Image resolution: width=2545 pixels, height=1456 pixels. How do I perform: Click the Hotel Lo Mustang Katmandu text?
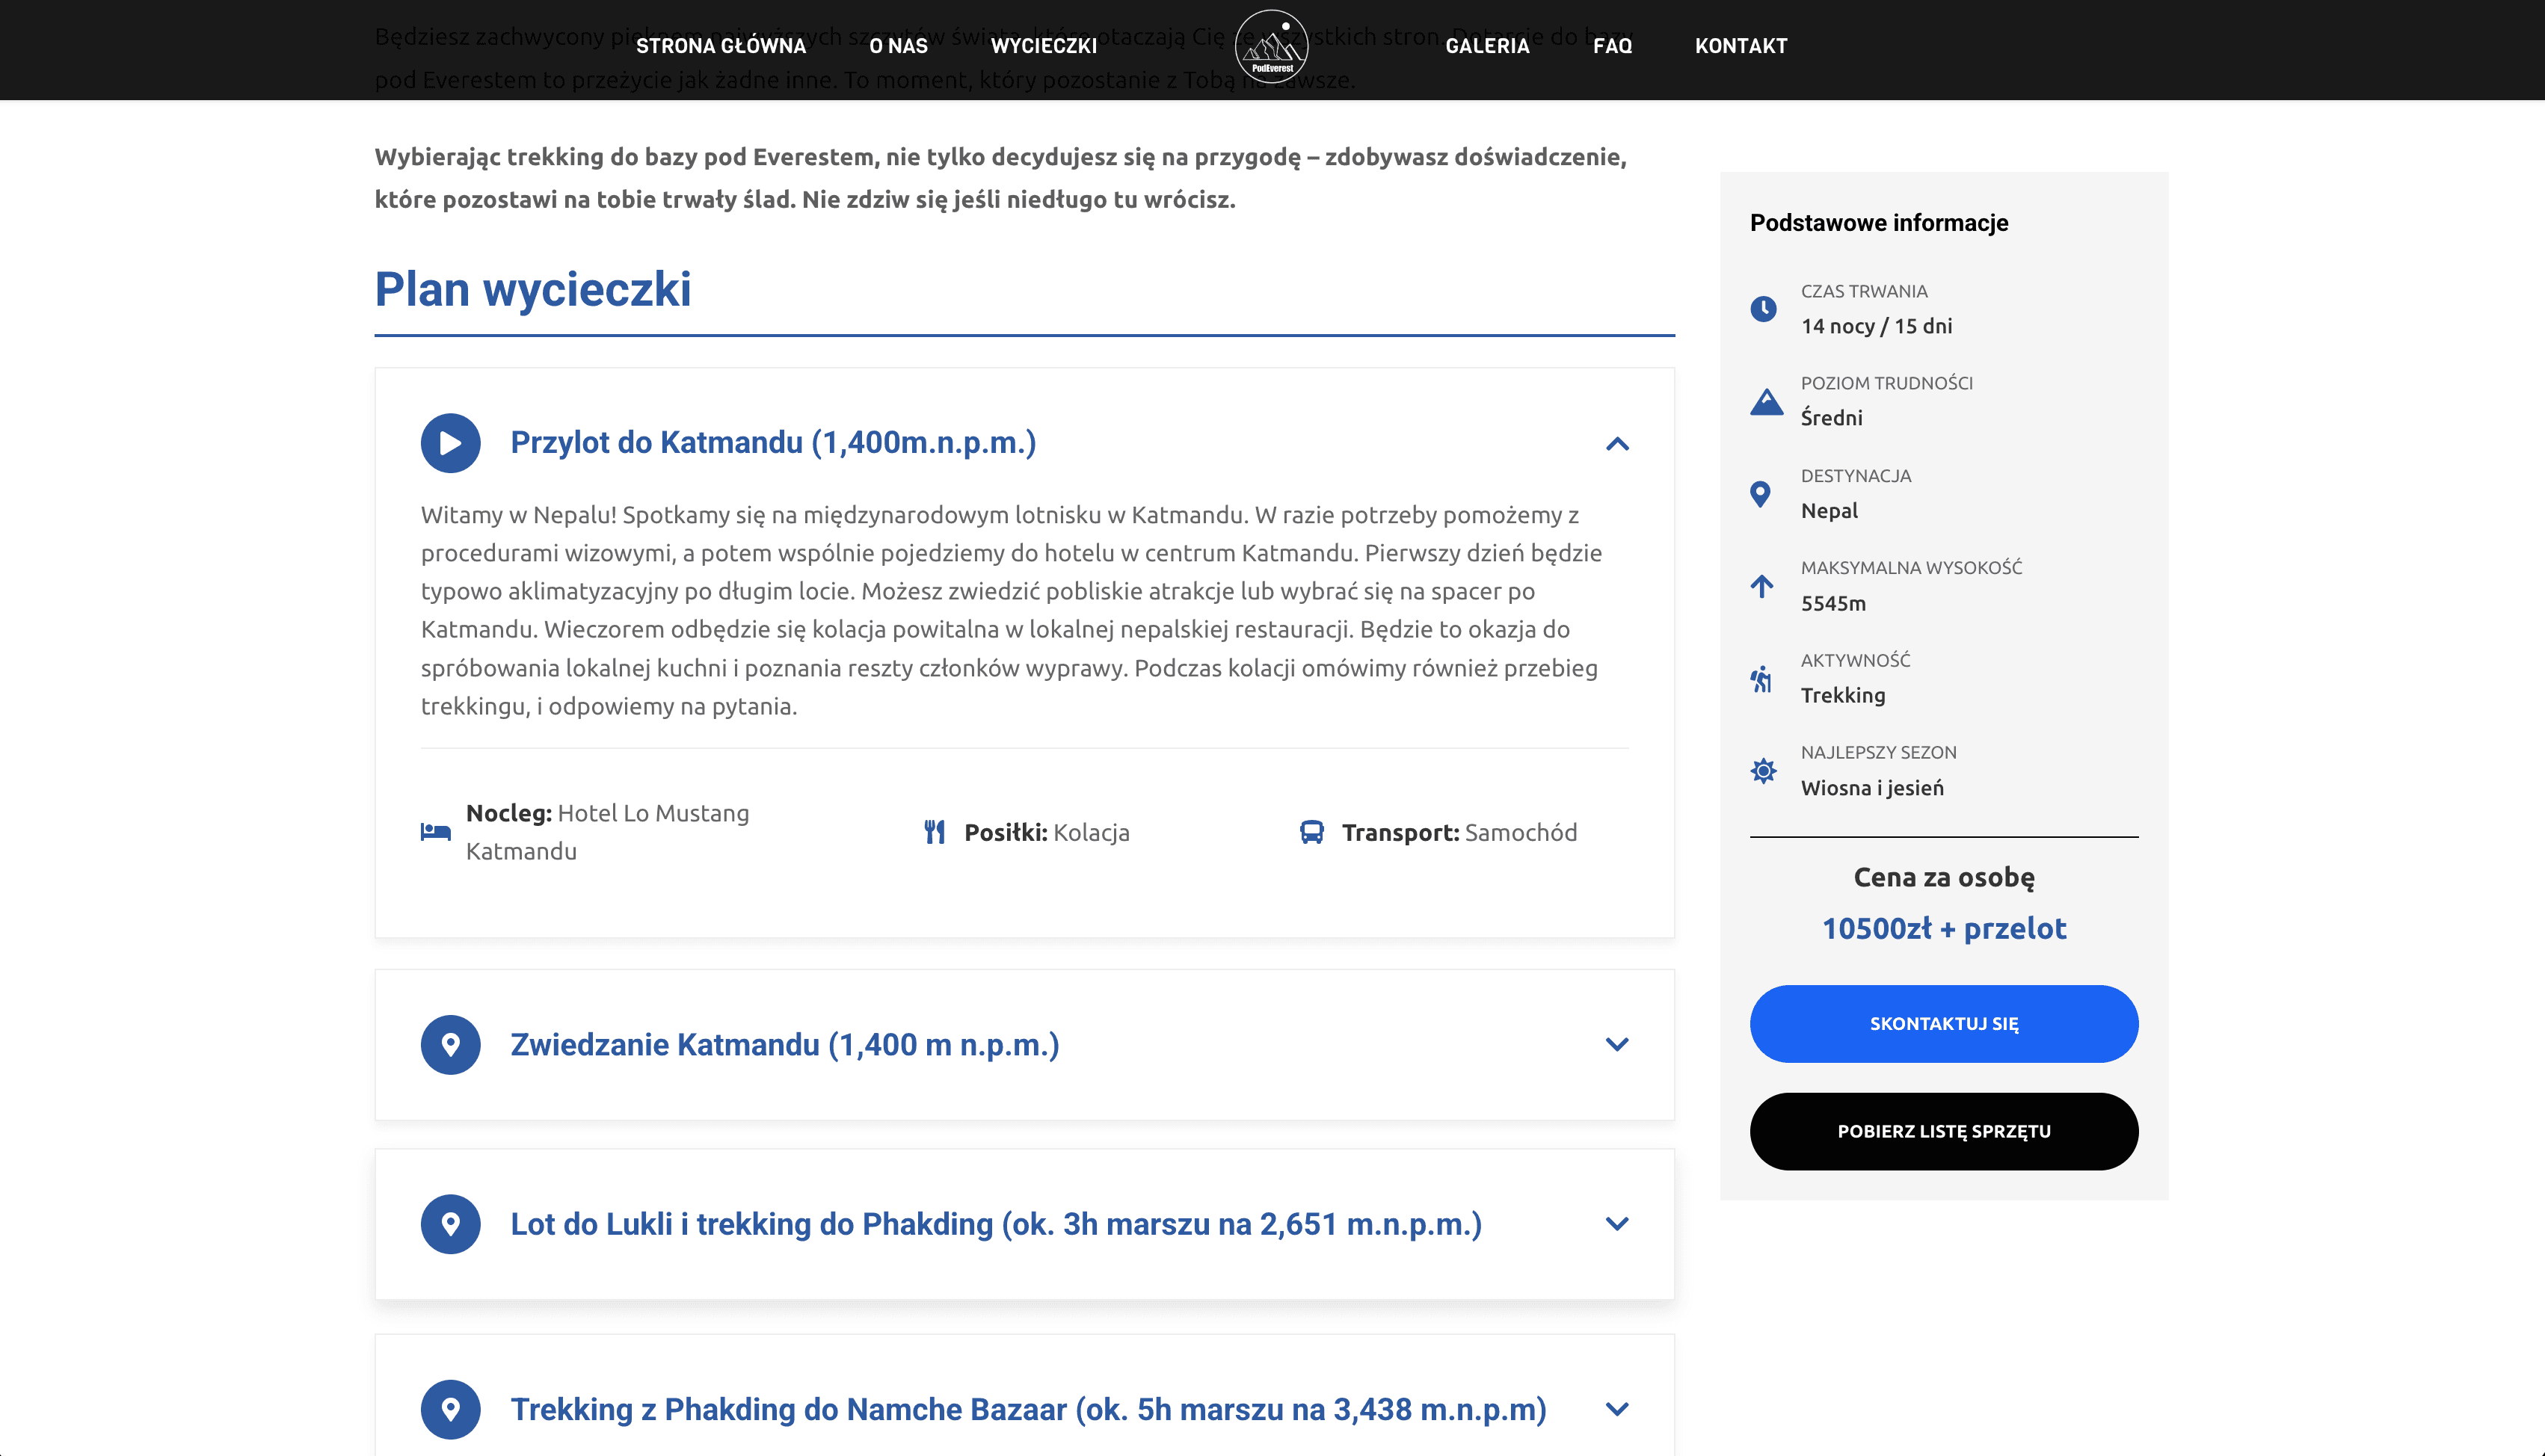pyautogui.click(x=607, y=832)
